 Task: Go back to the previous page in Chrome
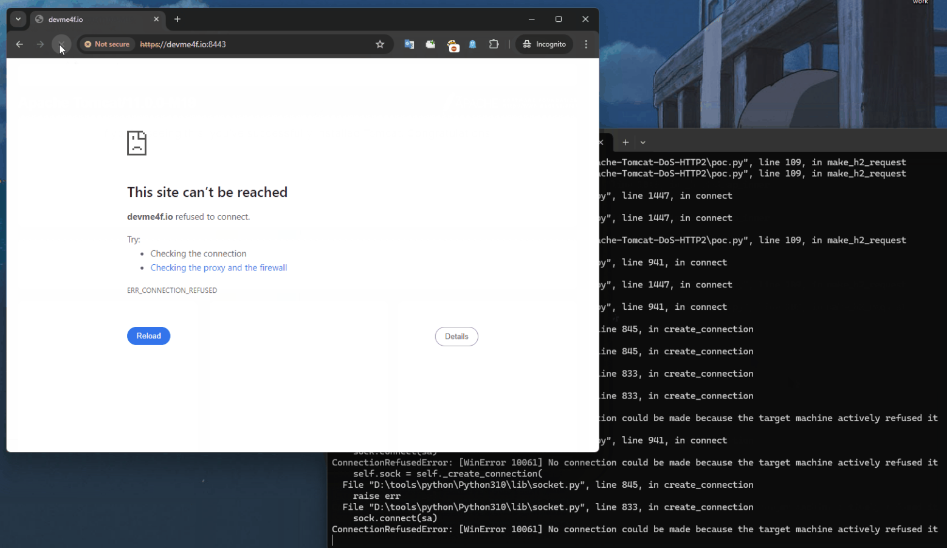click(19, 44)
